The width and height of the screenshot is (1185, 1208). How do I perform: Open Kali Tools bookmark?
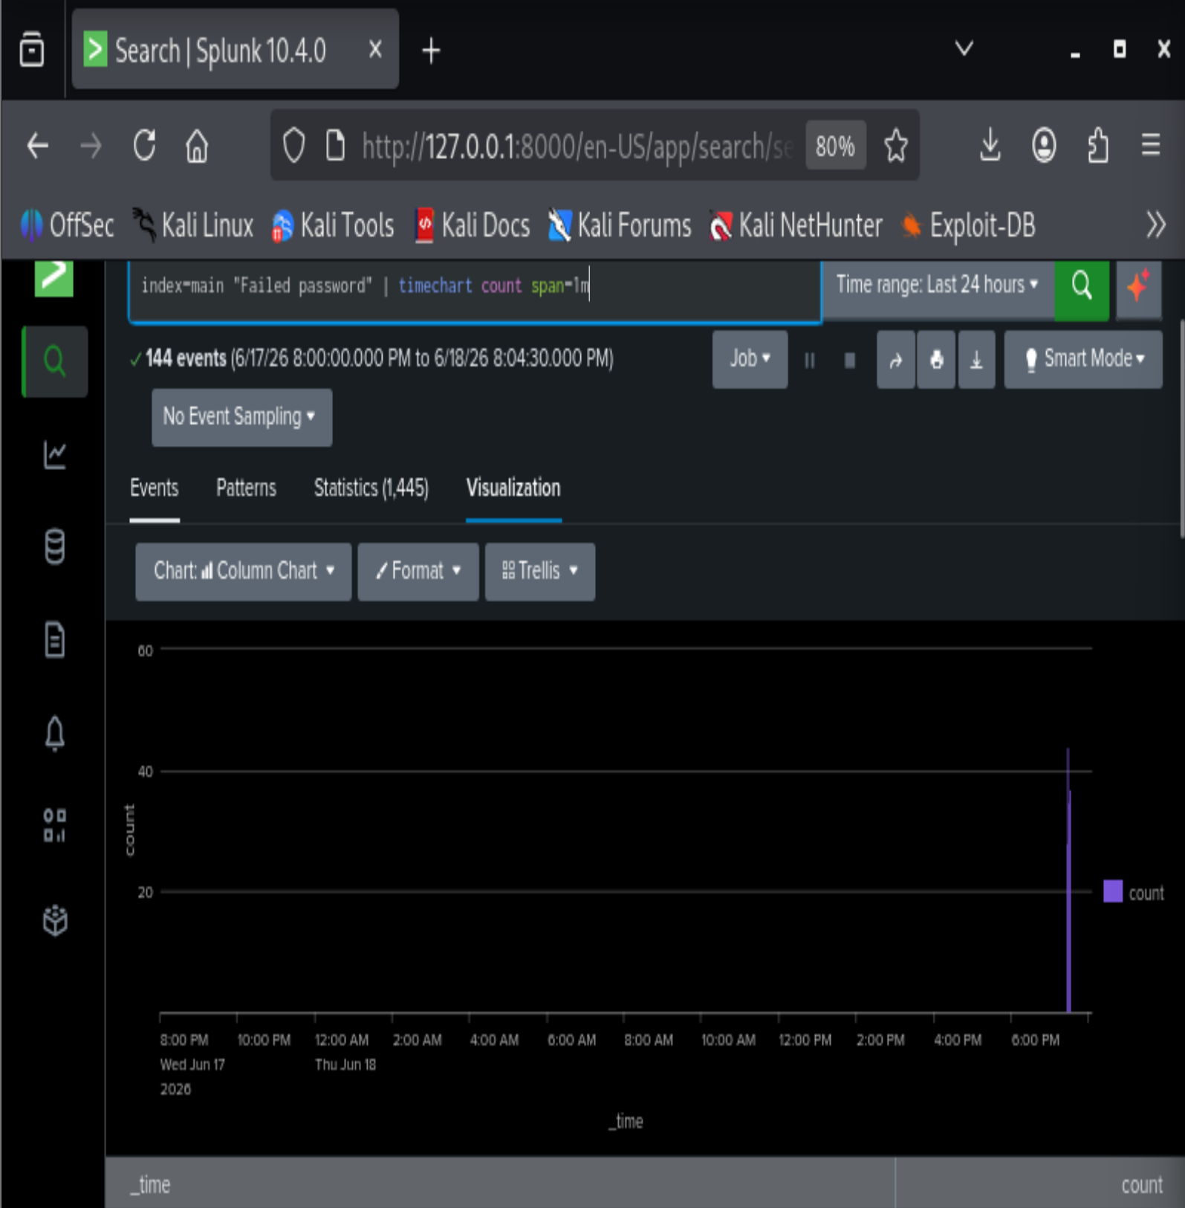332,225
